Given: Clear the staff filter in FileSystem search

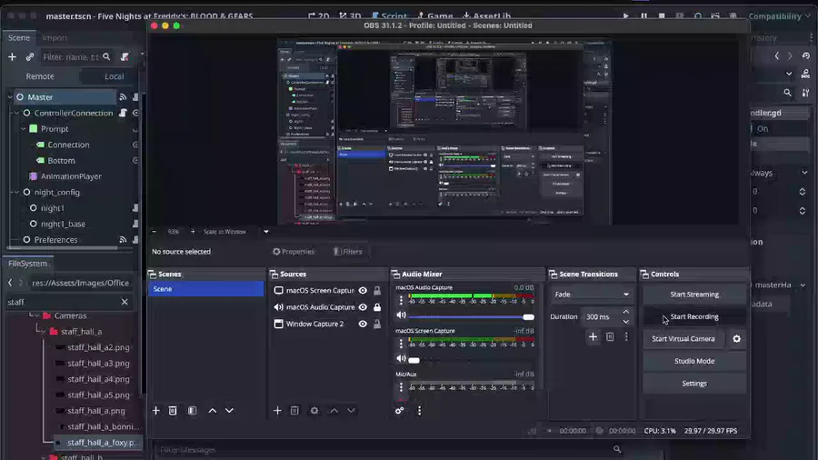Looking at the screenshot, I should pyautogui.click(x=125, y=302).
